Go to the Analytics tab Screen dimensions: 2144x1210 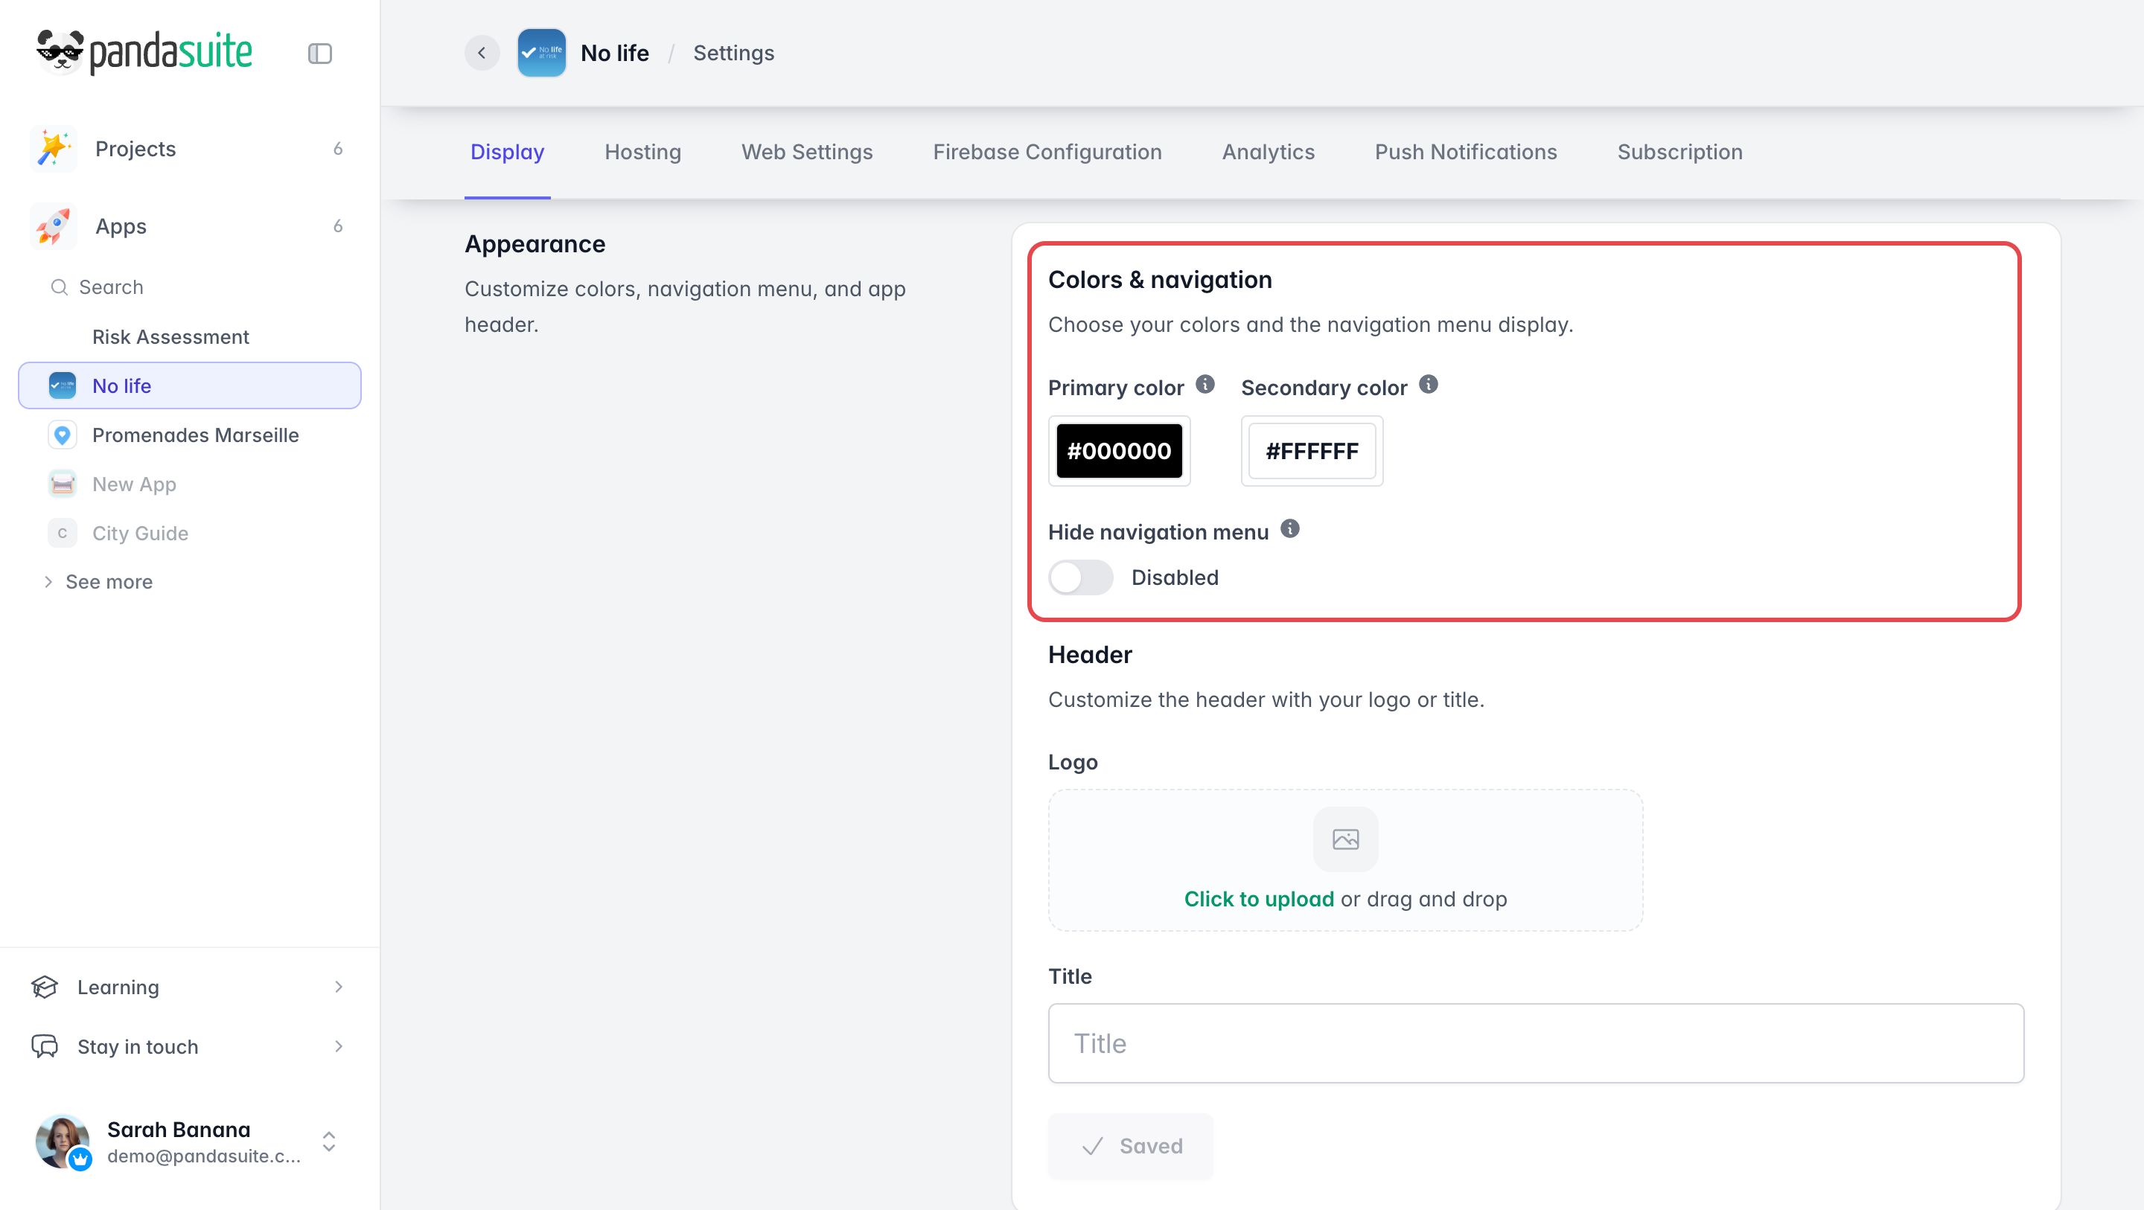tap(1269, 153)
